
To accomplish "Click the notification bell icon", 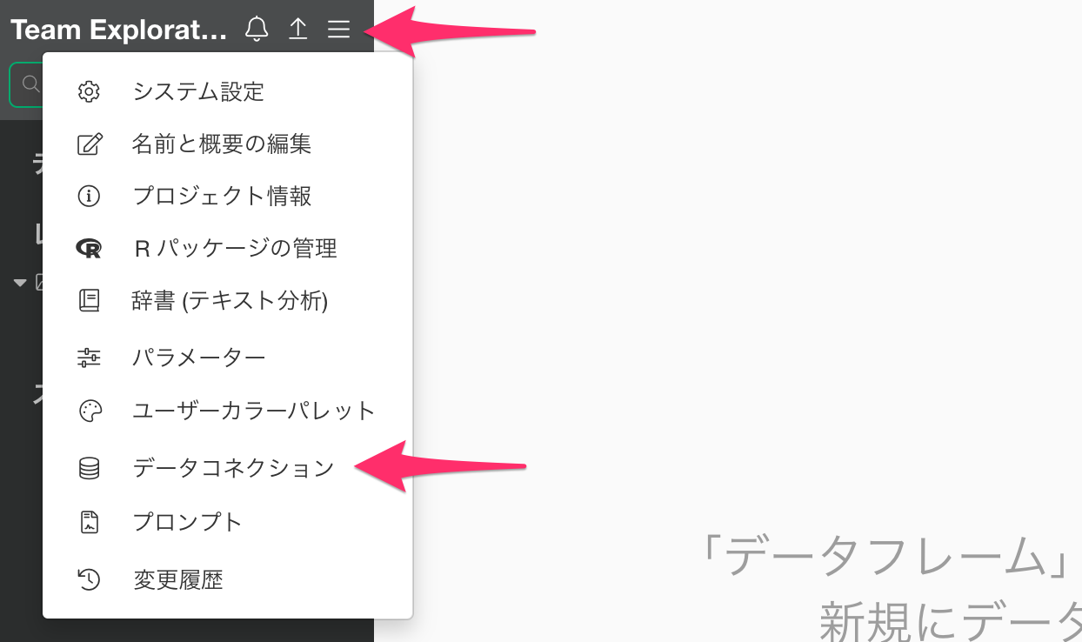I will [257, 30].
